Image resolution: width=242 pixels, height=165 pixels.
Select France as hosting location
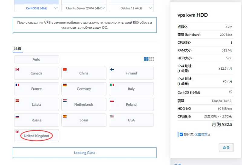pyautogui.click(x=36, y=89)
